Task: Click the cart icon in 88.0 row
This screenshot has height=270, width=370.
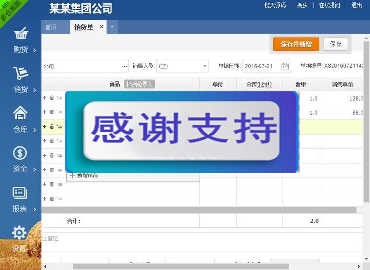Action: (60, 112)
